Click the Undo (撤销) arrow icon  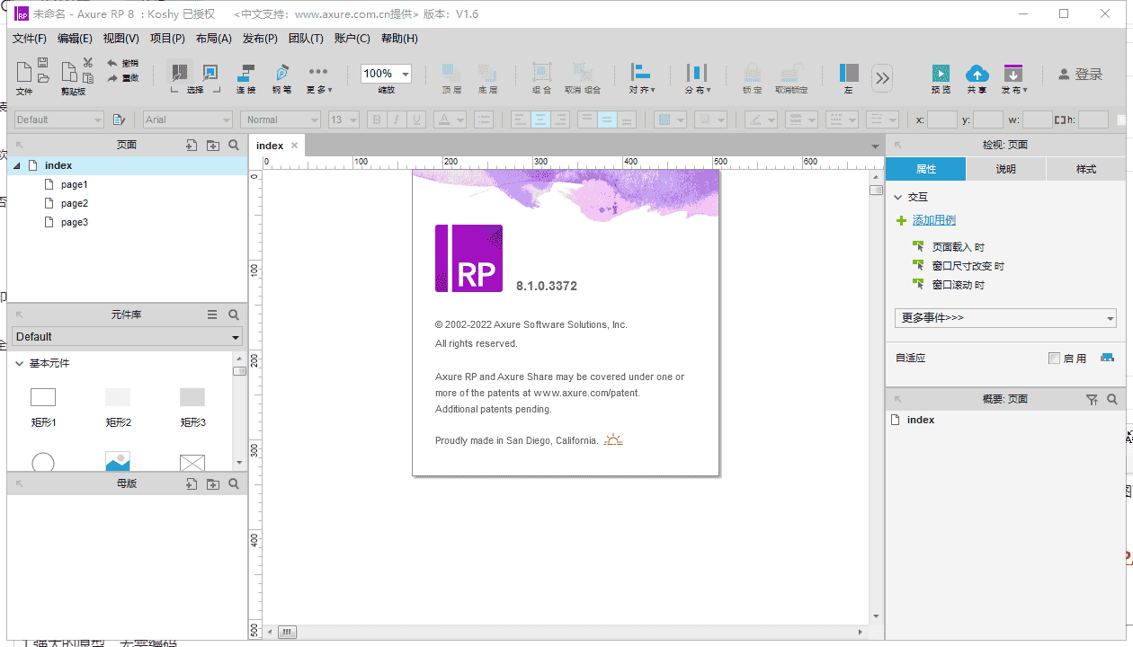pyautogui.click(x=112, y=64)
